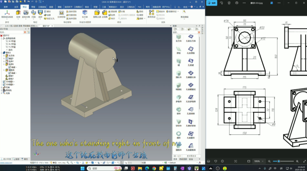The height and width of the screenshot is (171, 307).
Task: Click zoom out button in image viewer
Action: (x=269, y=161)
